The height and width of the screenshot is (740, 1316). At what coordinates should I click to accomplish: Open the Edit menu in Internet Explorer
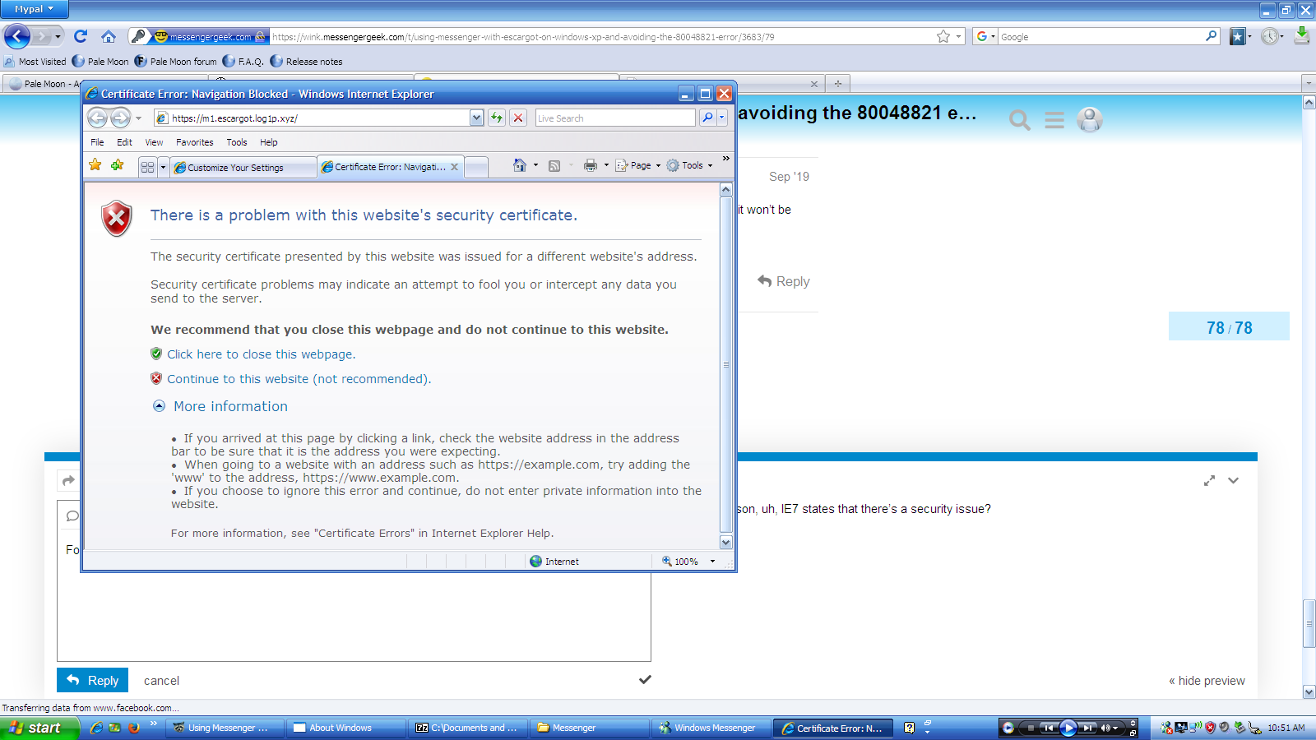point(124,142)
